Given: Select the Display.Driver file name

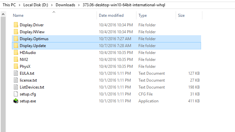Looking at the screenshot, I should pos(32,25).
